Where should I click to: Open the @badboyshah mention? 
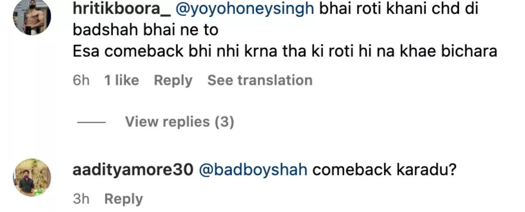pyautogui.click(x=253, y=170)
